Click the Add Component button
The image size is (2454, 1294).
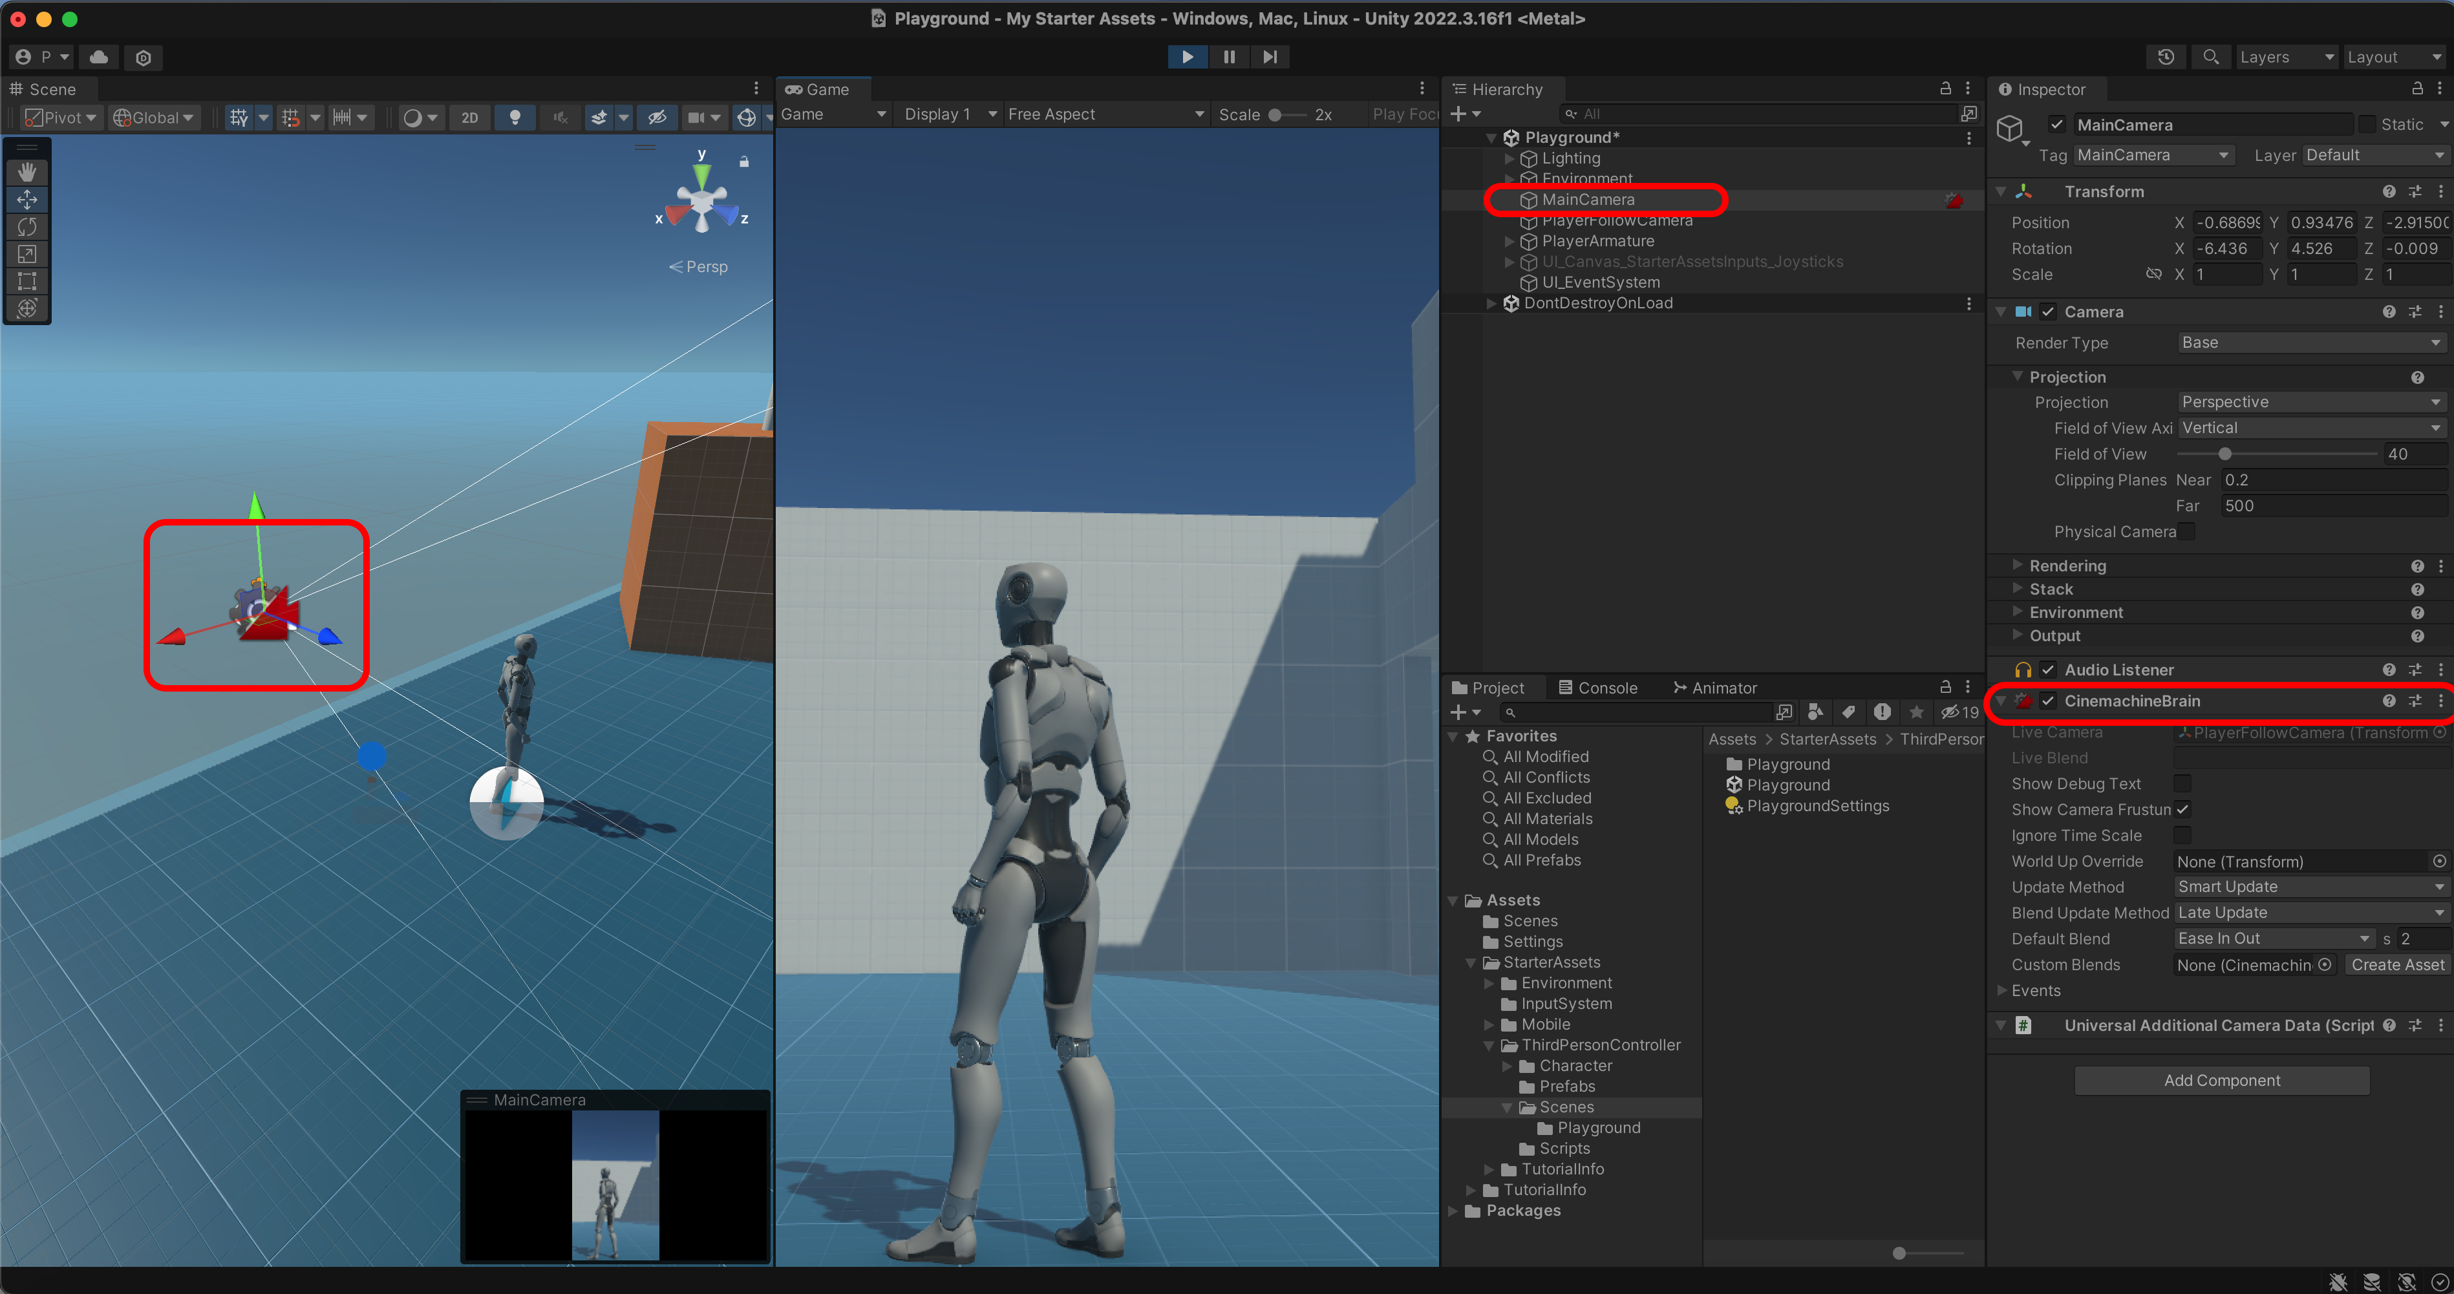click(2221, 1080)
